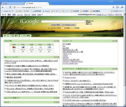Open the wrench settings menu dropdown
The height and width of the screenshot is (107, 126).
[x=123, y=7]
